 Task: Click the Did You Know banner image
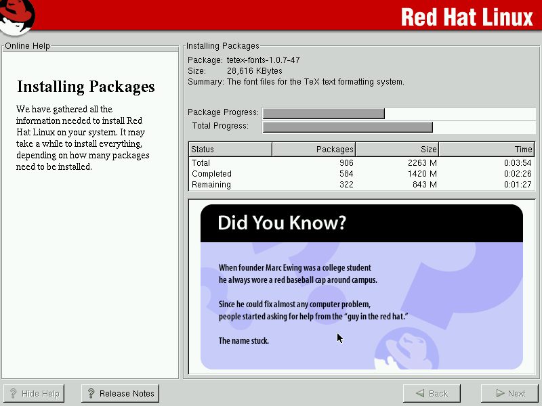362,287
